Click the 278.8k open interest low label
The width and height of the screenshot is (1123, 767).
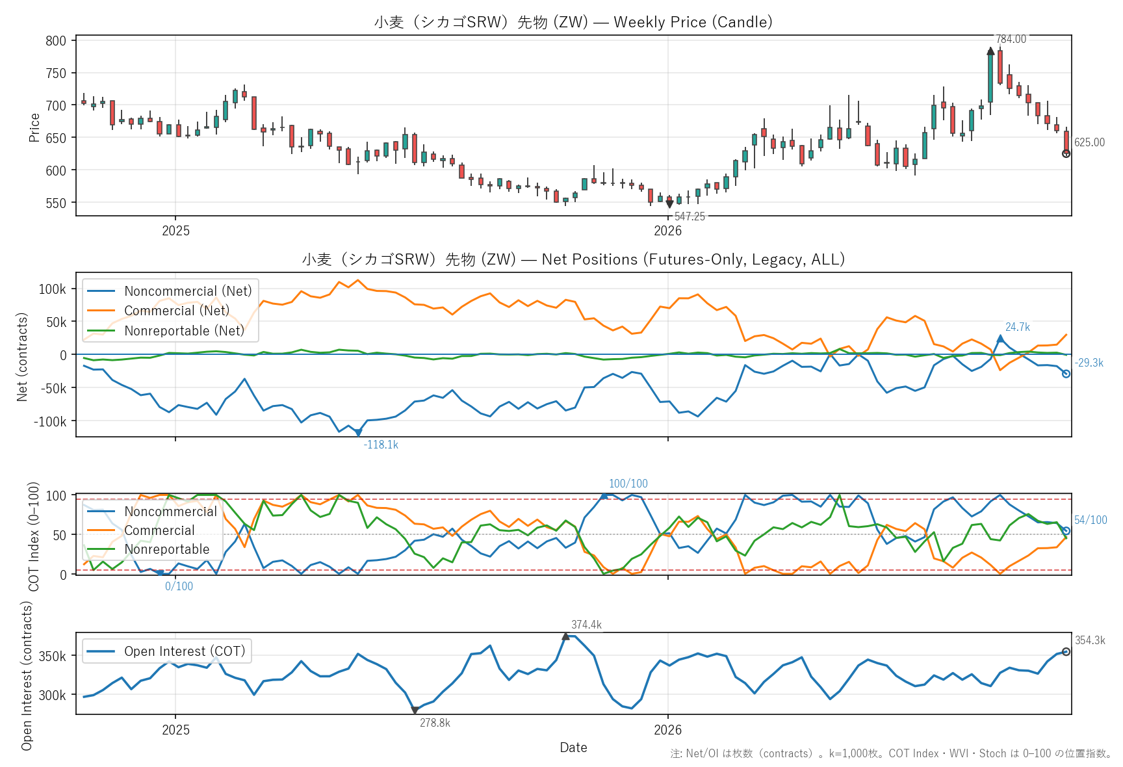[x=435, y=723]
